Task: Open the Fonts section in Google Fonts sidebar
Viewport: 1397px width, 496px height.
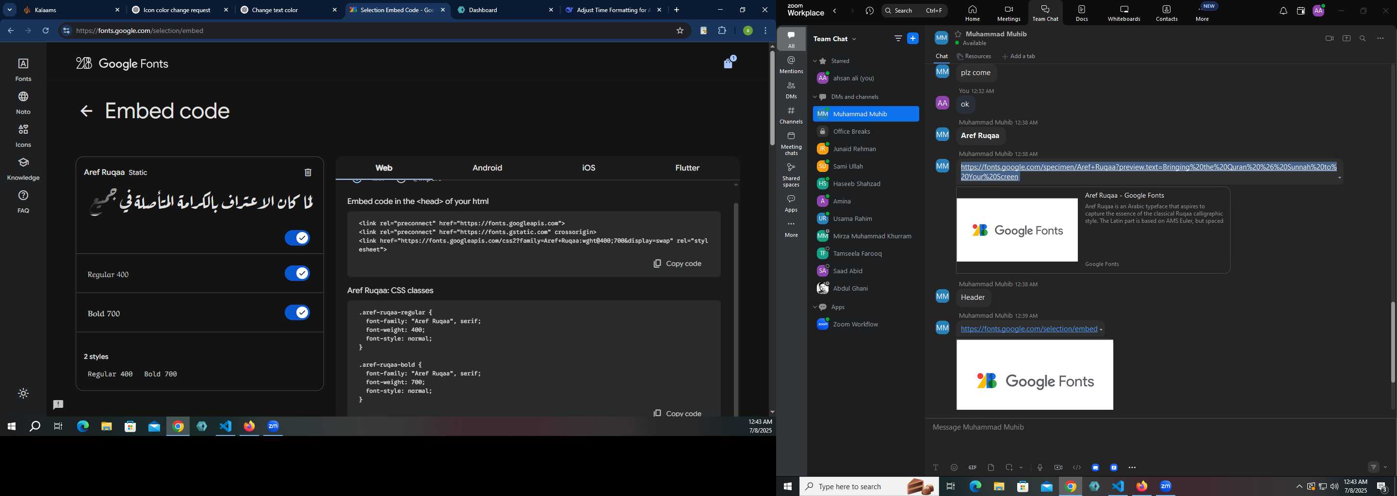Action: 23,70
